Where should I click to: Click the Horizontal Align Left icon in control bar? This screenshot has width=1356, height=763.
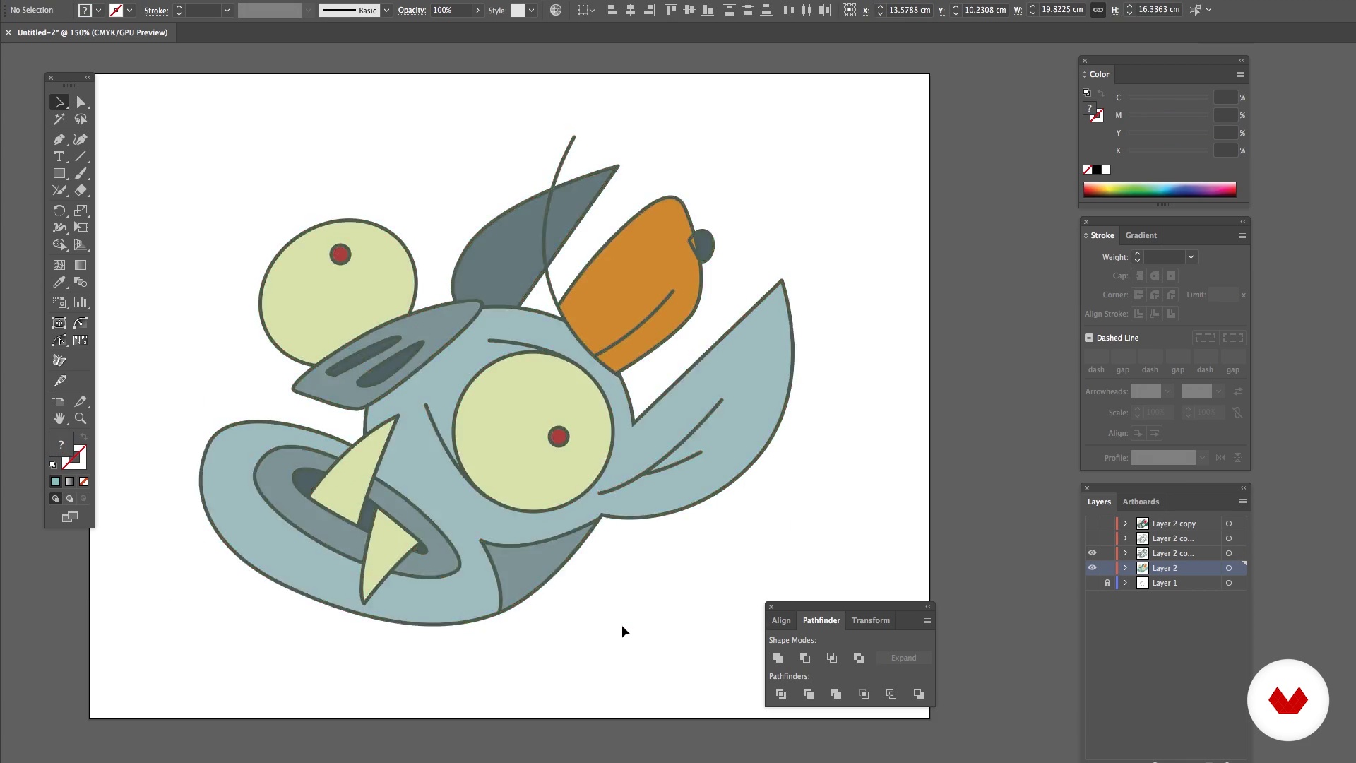point(612,10)
